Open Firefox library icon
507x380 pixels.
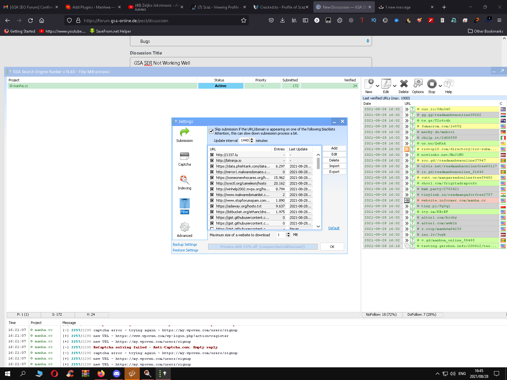pyautogui.click(x=294, y=20)
